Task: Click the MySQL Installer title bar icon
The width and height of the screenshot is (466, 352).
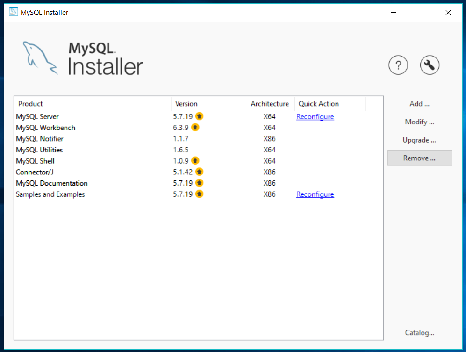Action: coord(14,12)
